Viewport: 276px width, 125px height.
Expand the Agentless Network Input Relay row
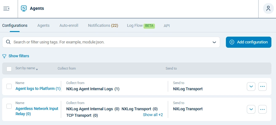coord(251,109)
